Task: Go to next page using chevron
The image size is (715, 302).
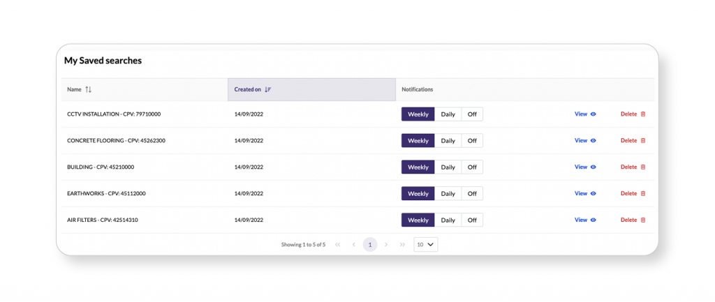Action: pos(386,245)
